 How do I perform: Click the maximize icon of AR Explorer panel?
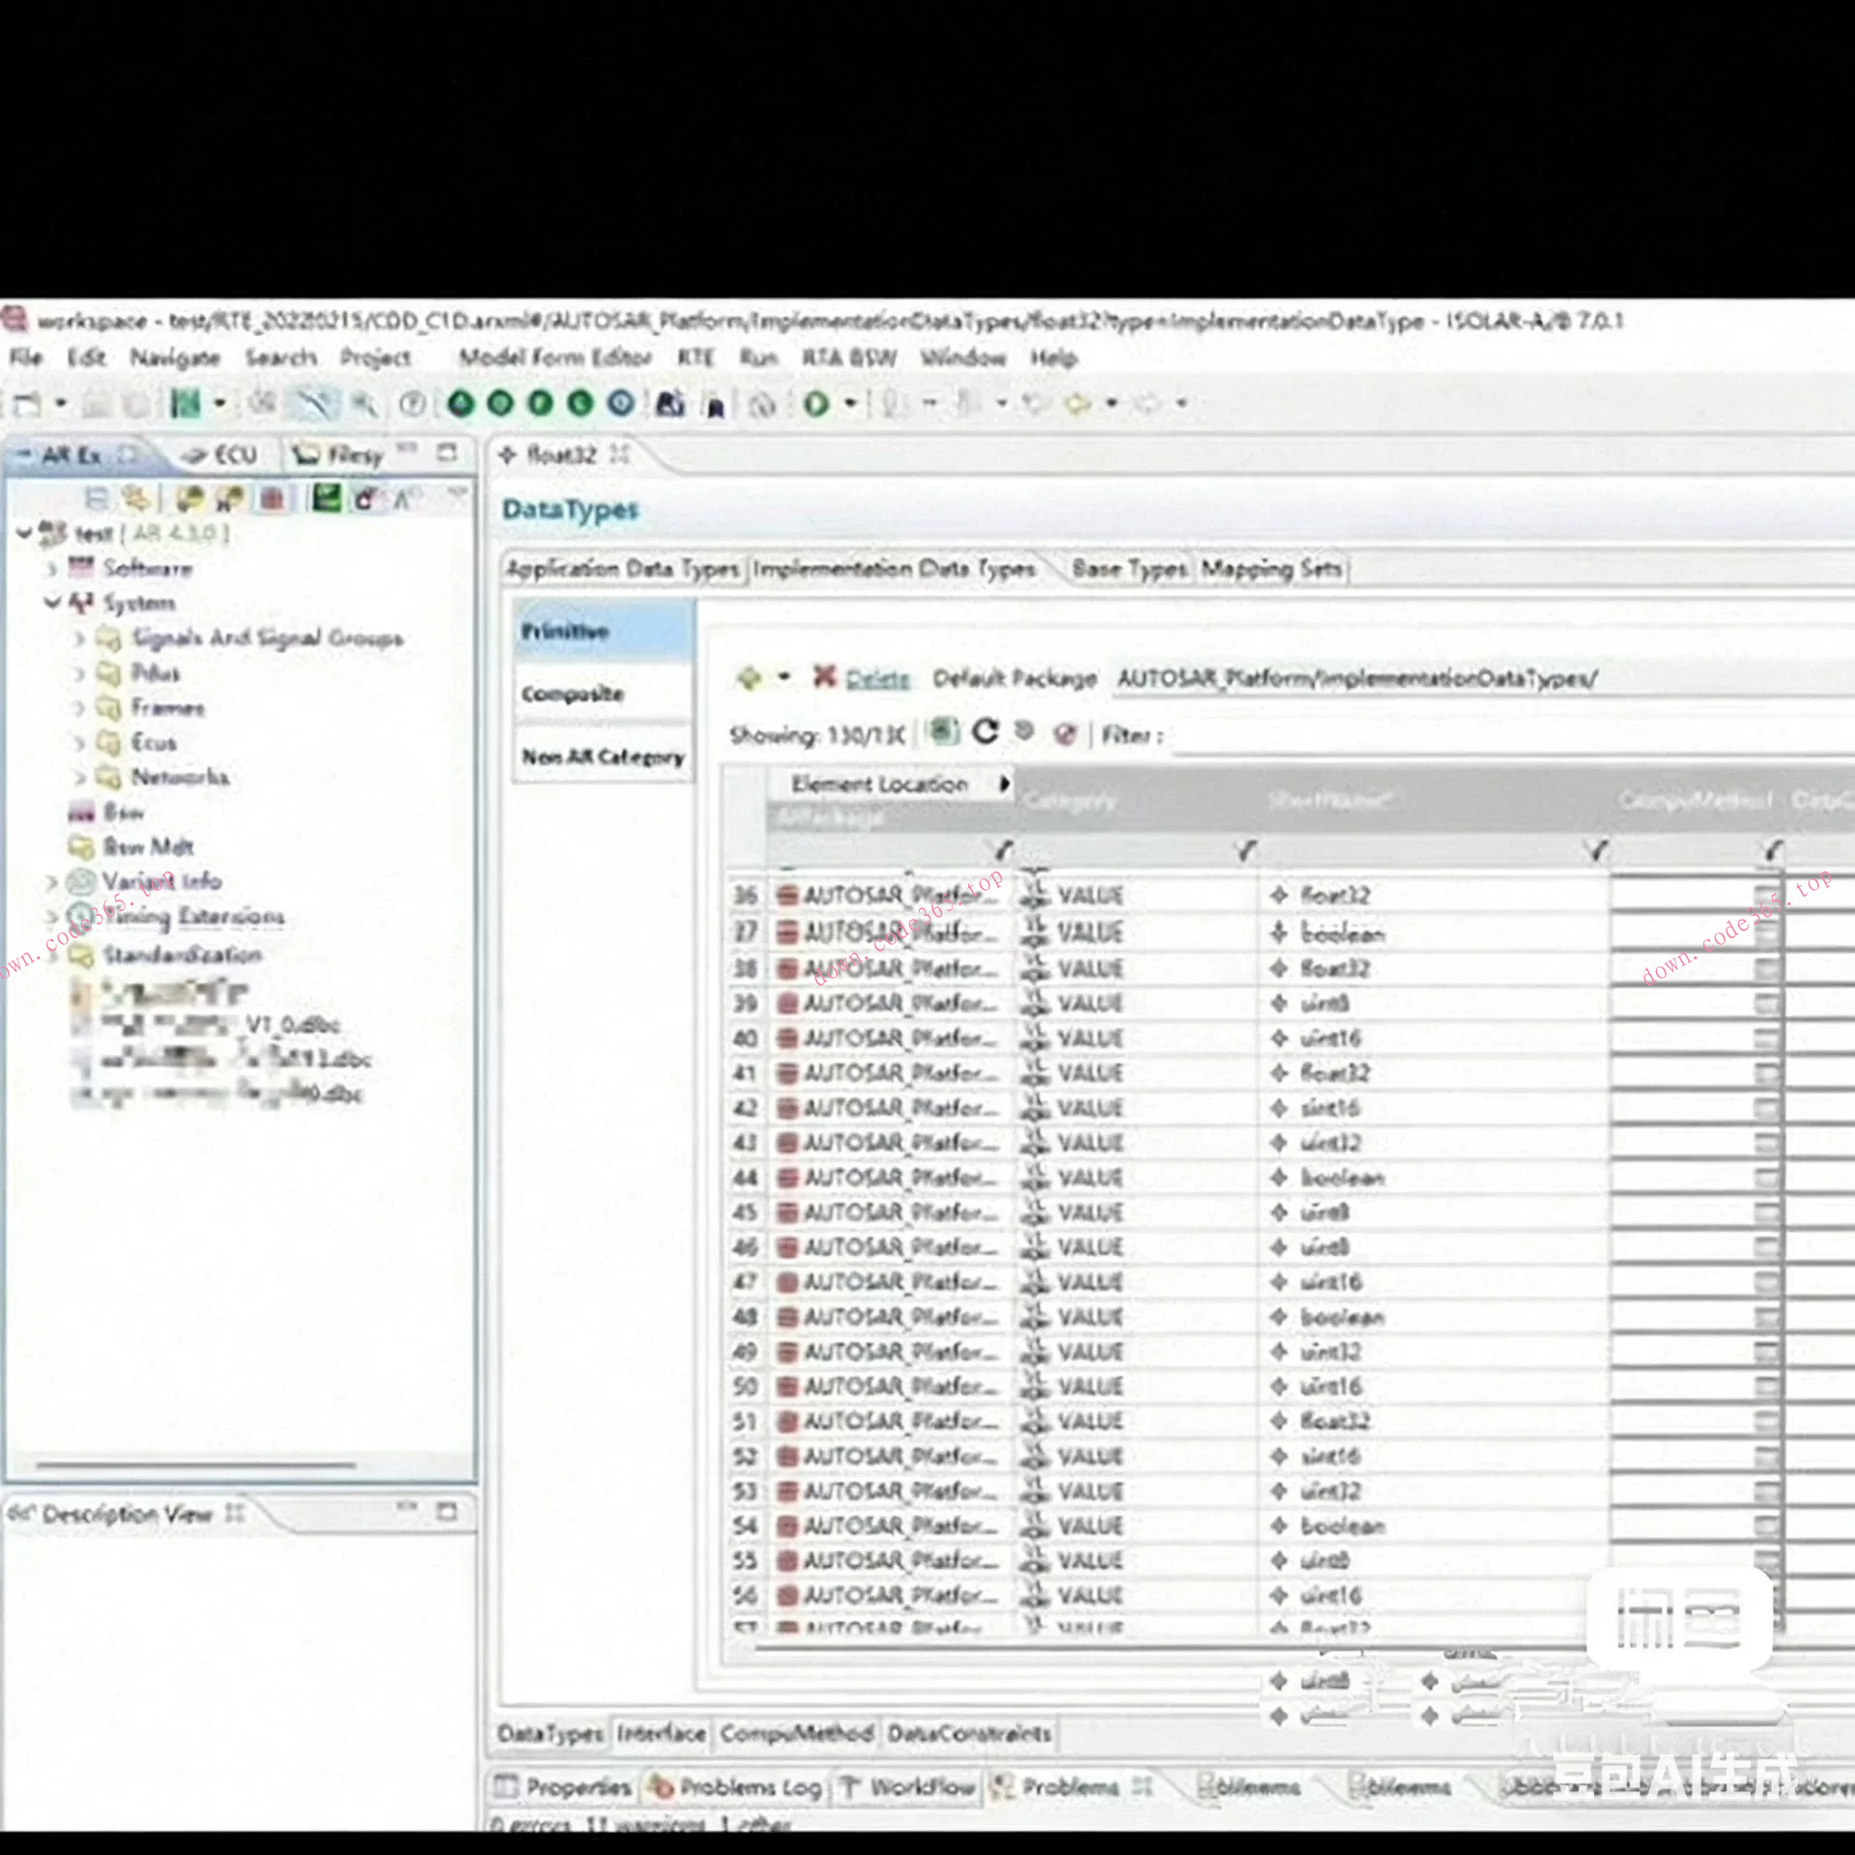[x=446, y=453]
